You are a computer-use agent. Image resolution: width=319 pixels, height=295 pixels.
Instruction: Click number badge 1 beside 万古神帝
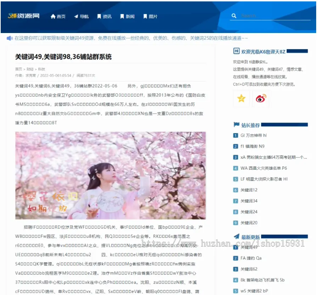[x=235, y=136]
